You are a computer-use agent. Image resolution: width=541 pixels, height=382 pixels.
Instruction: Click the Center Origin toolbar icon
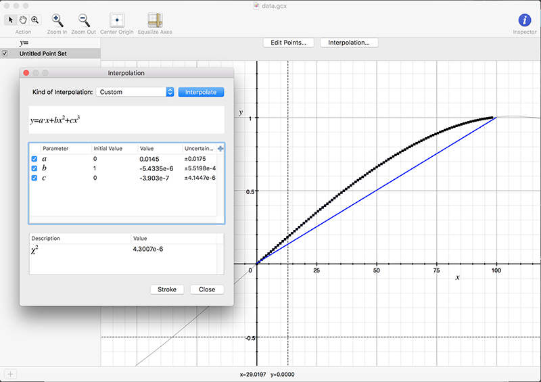117,20
